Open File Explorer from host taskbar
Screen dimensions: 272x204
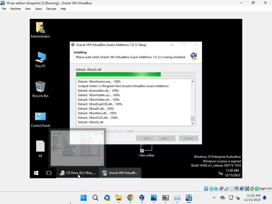point(119,198)
